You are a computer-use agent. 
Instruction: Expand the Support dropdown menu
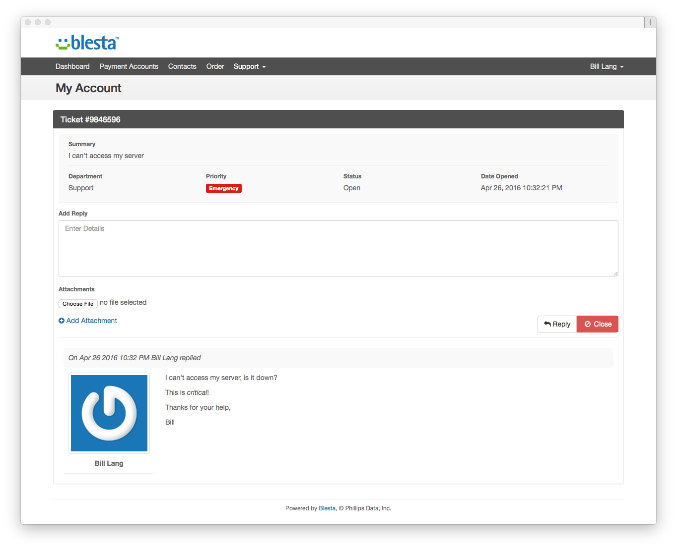pos(250,66)
